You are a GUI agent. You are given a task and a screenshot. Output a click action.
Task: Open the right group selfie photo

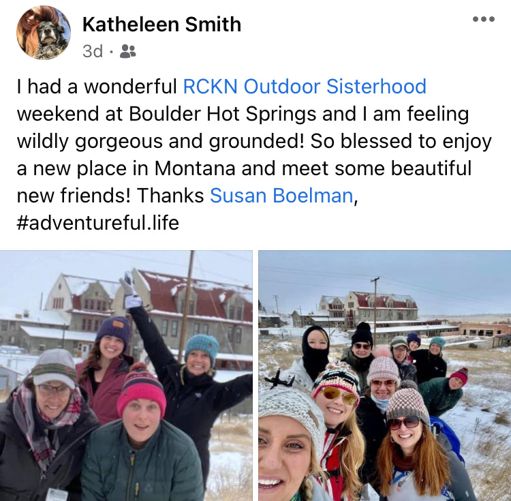pyautogui.click(x=384, y=376)
